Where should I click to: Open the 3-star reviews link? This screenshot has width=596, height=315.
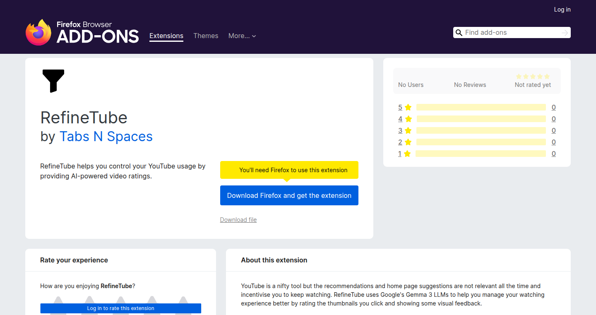400,130
